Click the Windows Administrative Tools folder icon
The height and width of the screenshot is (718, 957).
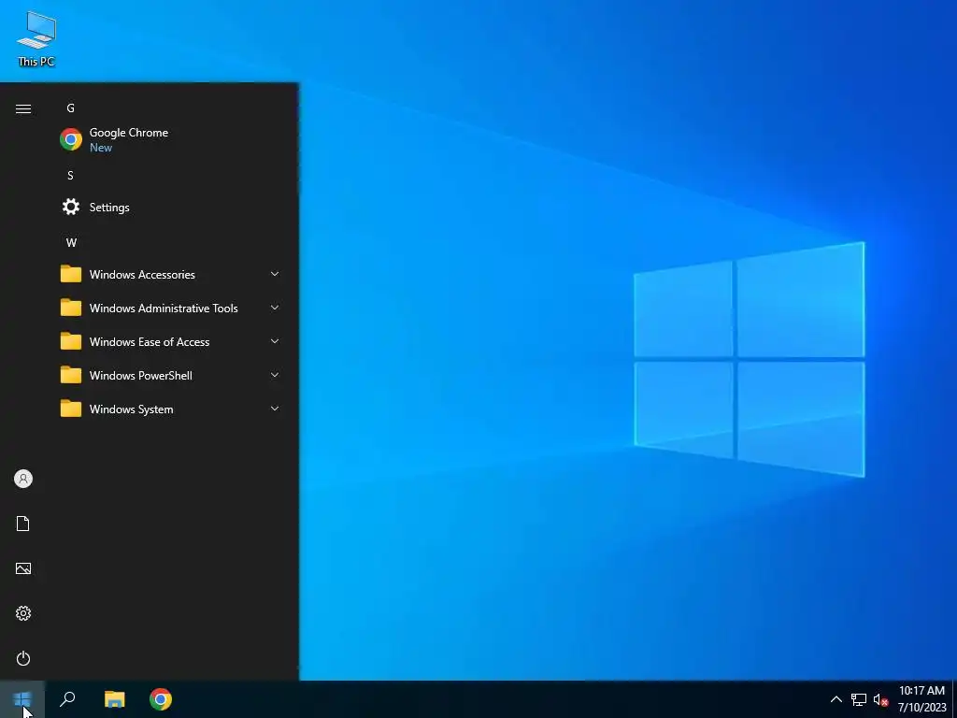(71, 308)
